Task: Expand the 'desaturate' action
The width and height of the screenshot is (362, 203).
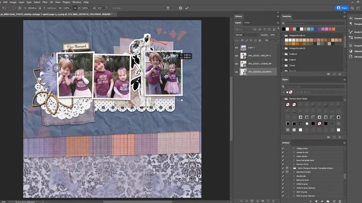Action: (x=294, y=176)
